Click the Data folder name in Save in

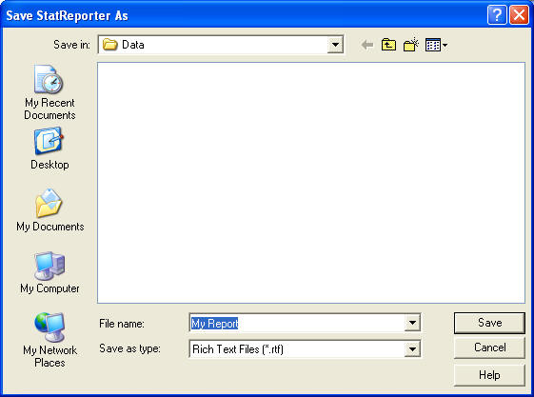[x=133, y=45]
